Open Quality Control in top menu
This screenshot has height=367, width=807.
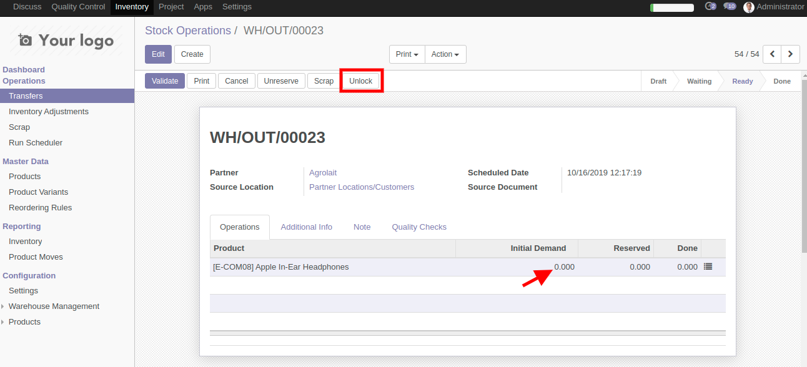(78, 7)
